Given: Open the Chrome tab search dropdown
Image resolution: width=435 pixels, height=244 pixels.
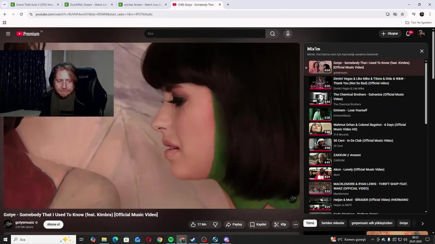Looking at the screenshot, I should [4, 4].
